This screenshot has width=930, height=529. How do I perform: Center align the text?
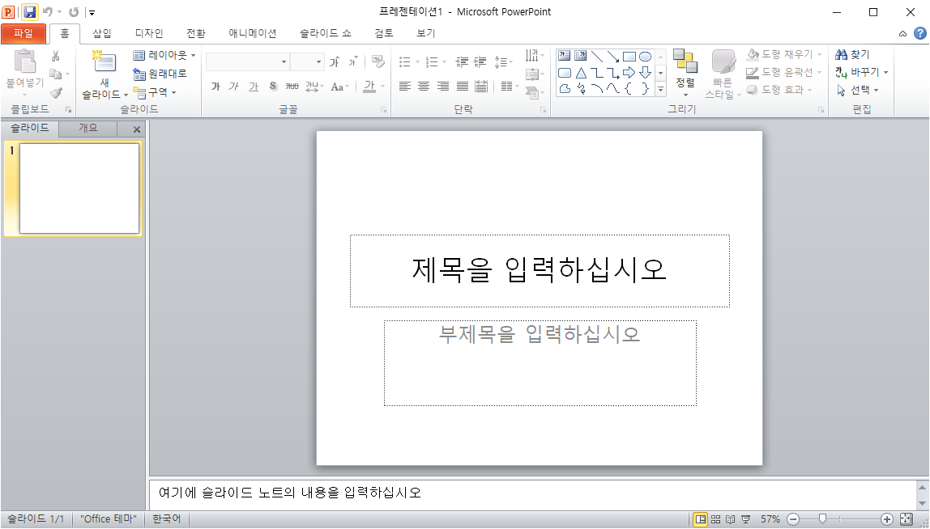424,87
